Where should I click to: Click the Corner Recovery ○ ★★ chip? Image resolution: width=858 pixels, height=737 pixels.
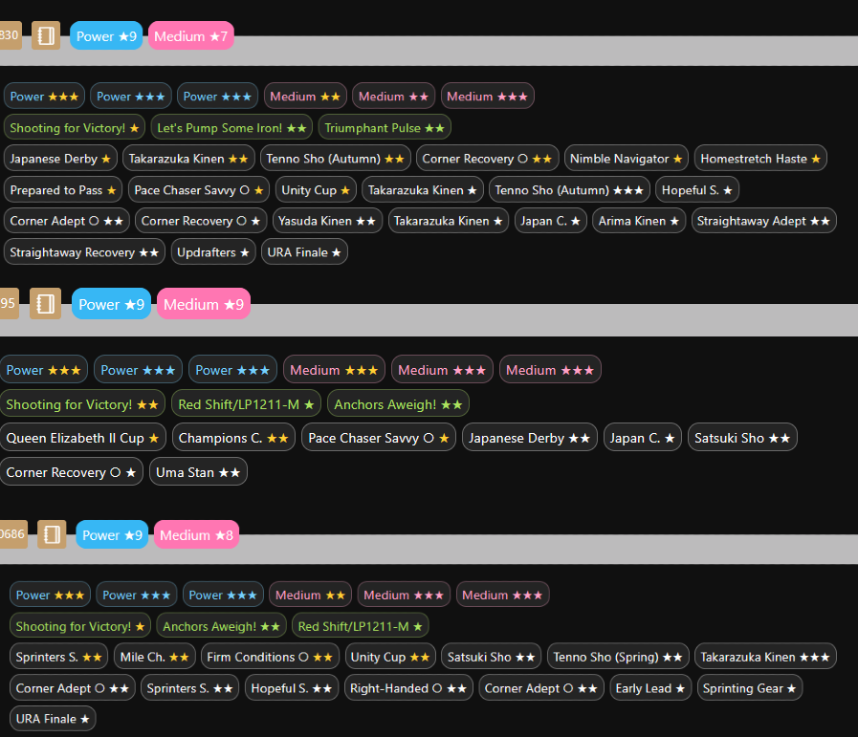488,159
